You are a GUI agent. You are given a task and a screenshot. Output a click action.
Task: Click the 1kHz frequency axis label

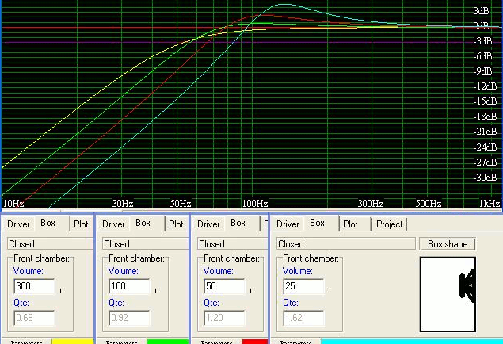[490, 204]
